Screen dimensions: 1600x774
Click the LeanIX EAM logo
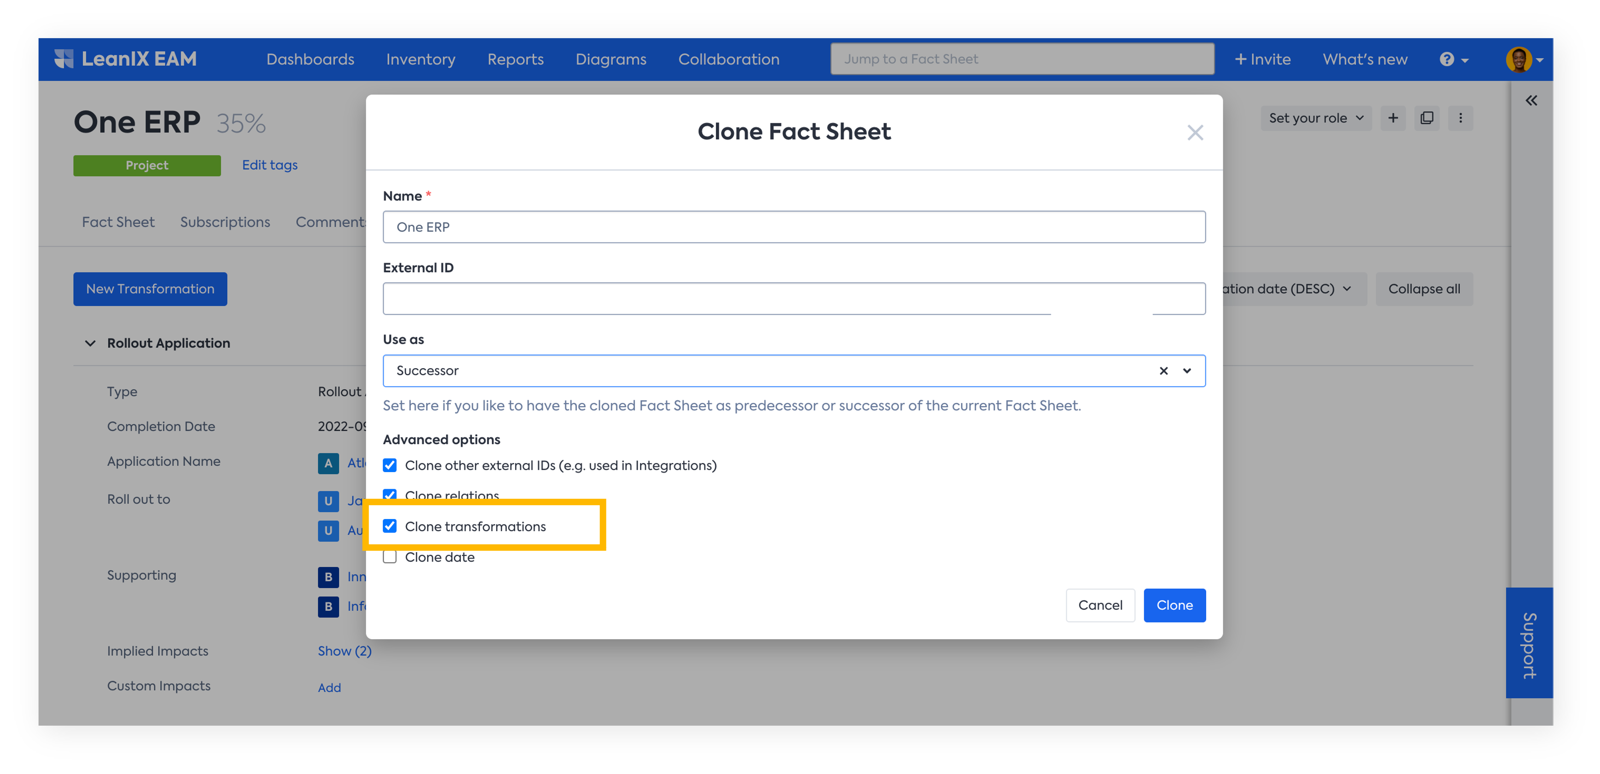pyautogui.click(x=126, y=59)
